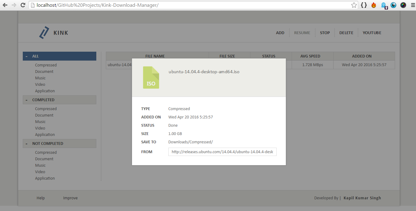Viewport: 416px width, 211px height.
Task: Select Document under NOT COMPLETED
Action: (44, 159)
